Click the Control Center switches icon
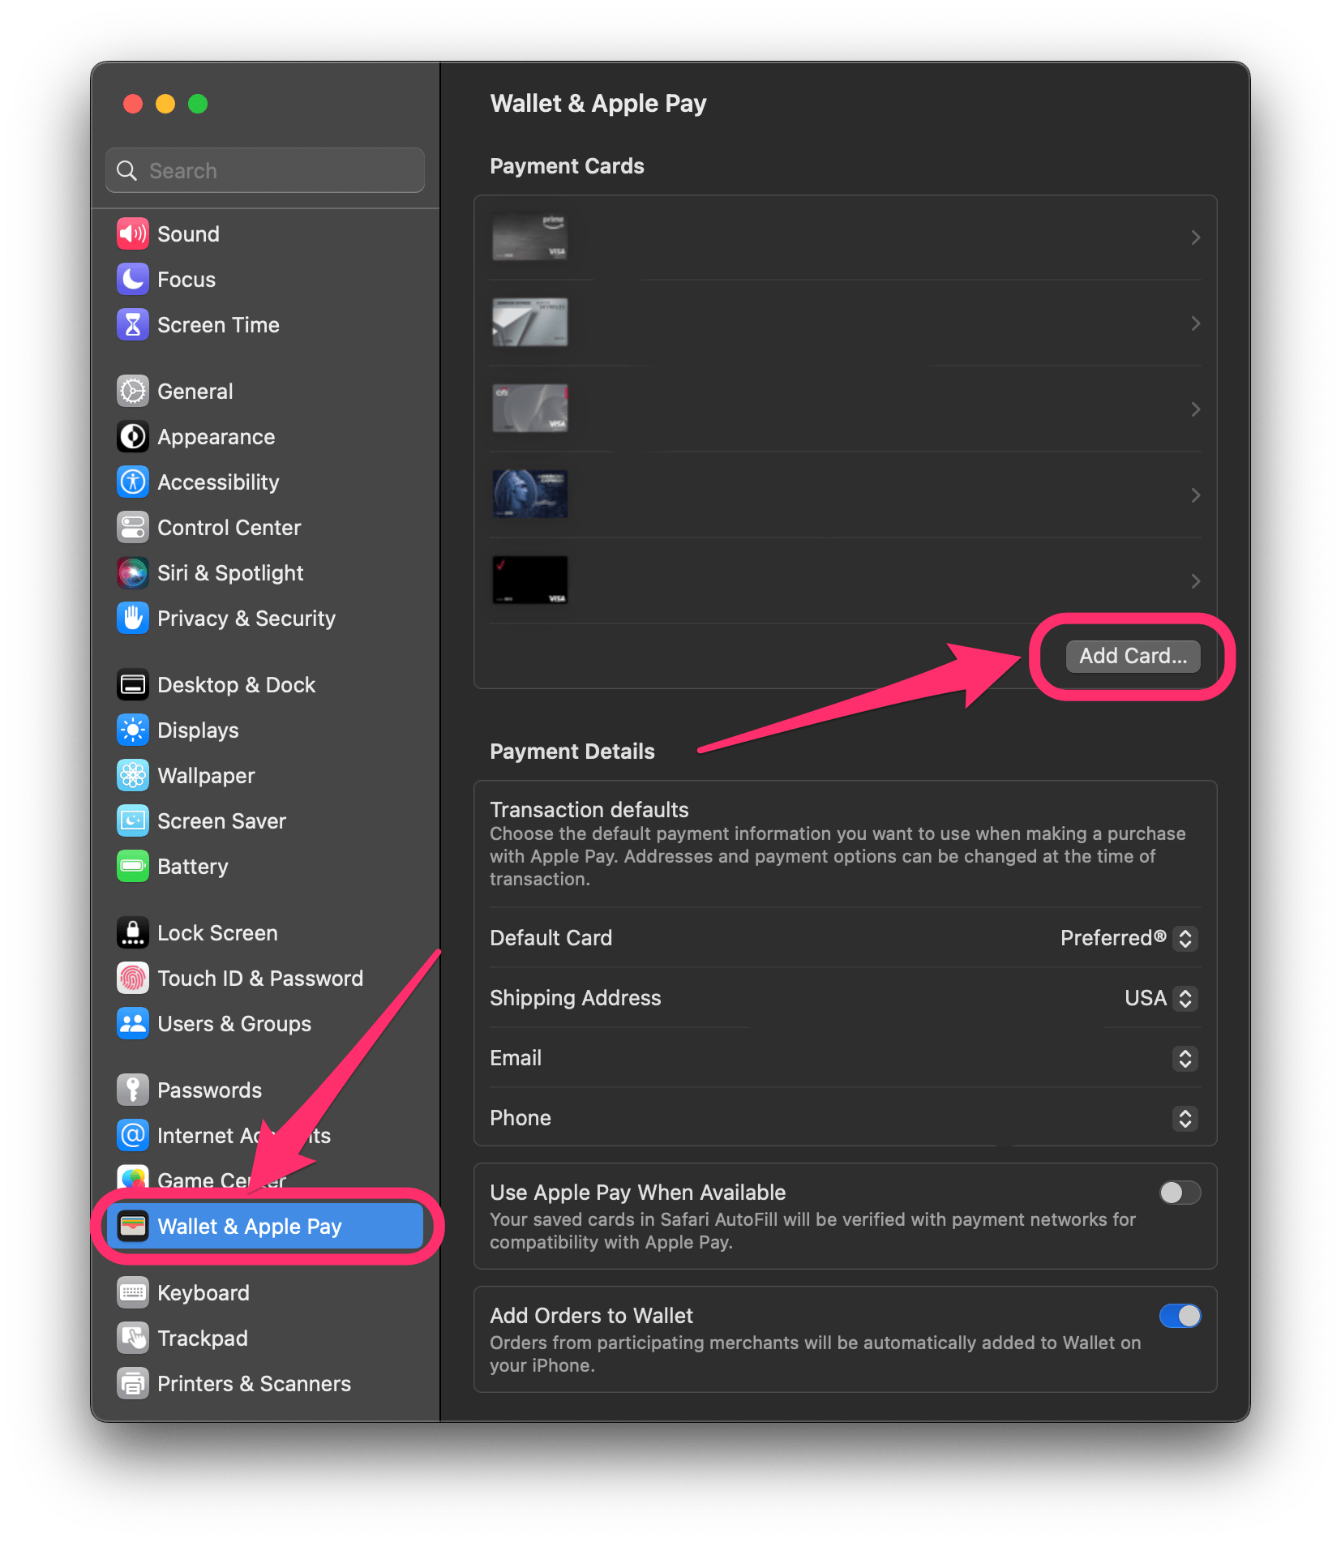Viewport: 1341px width, 1542px height. [x=133, y=528]
